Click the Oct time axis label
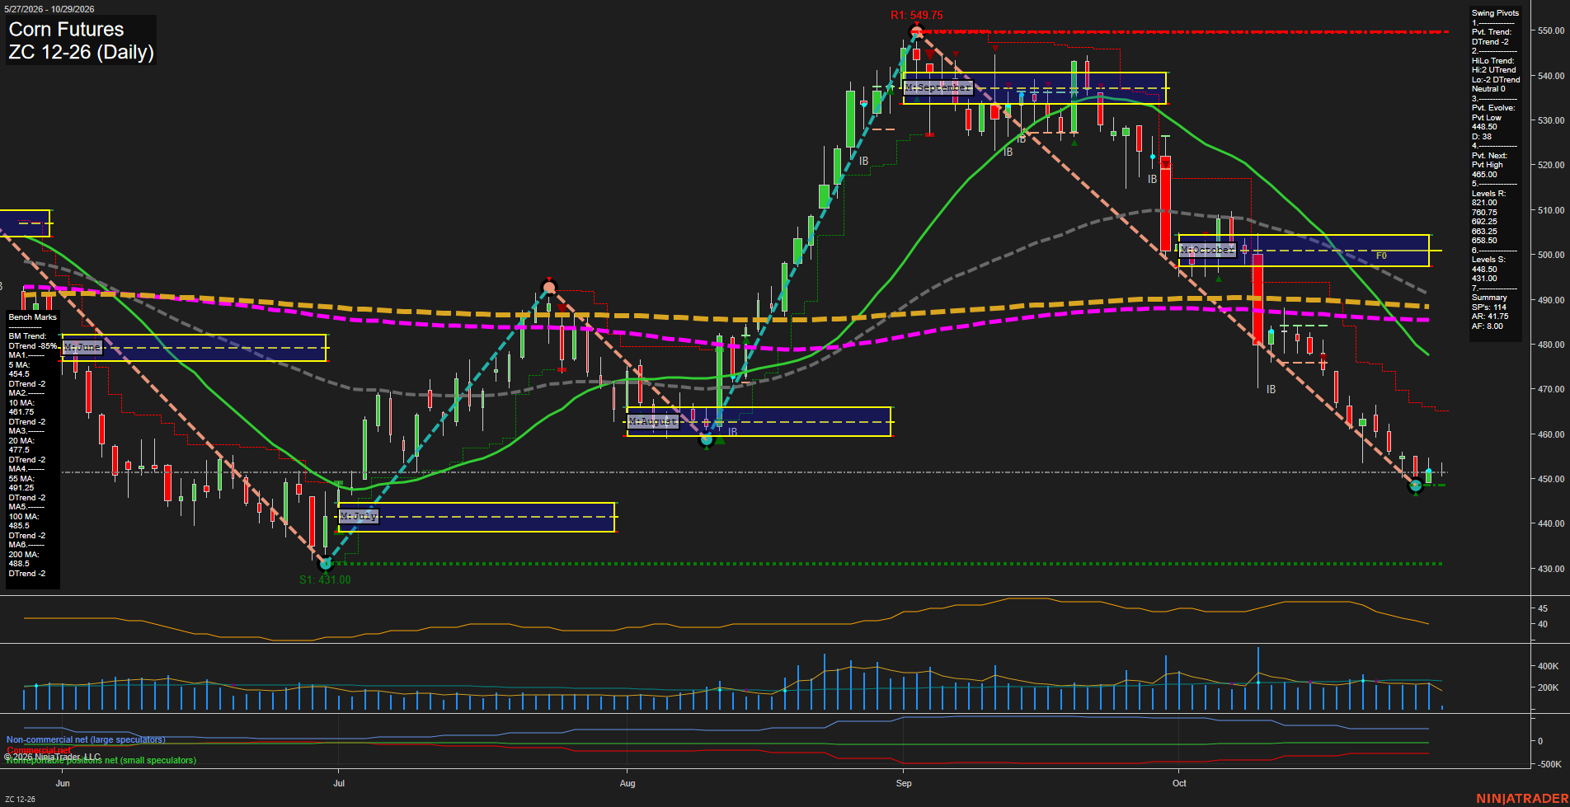 pos(1179,783)
